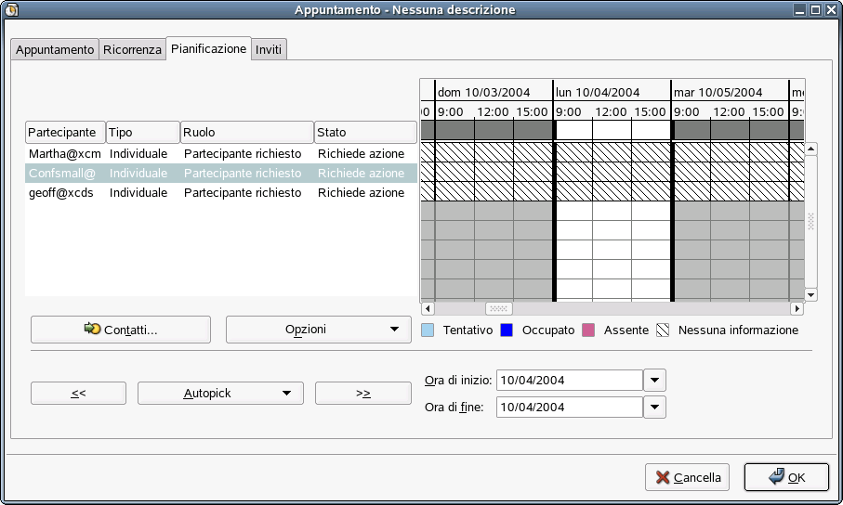Click the right arrow of horizontal schedule scrollbar
The width and height of the screenshot is (843, 505).
point(797,308)
